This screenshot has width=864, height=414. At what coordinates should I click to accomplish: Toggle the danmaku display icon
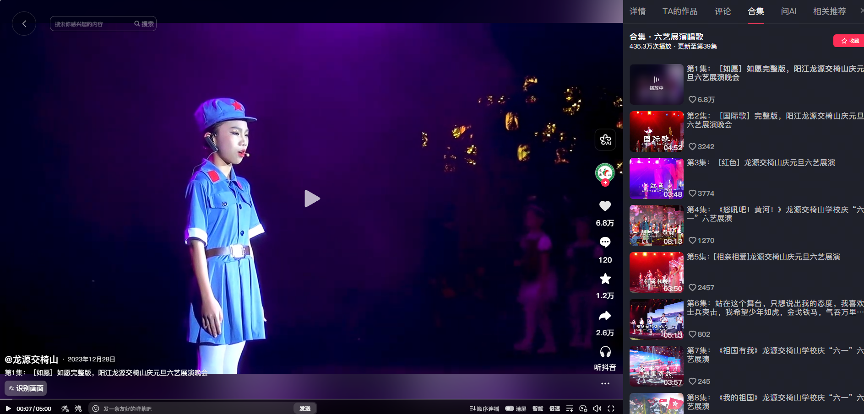point(65,409)
